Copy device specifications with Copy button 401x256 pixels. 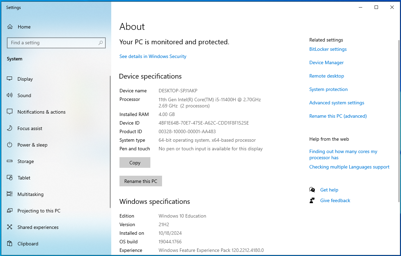135,163
